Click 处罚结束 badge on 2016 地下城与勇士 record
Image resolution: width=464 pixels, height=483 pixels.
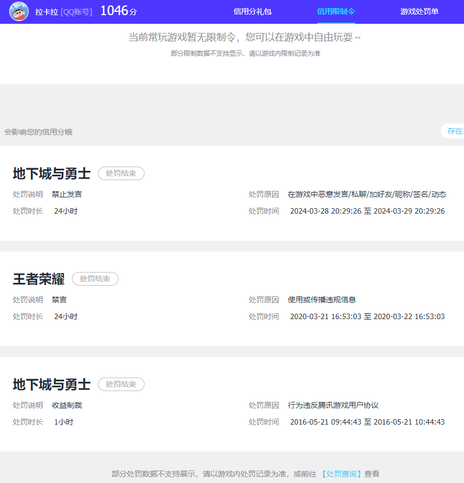(121, 384)
